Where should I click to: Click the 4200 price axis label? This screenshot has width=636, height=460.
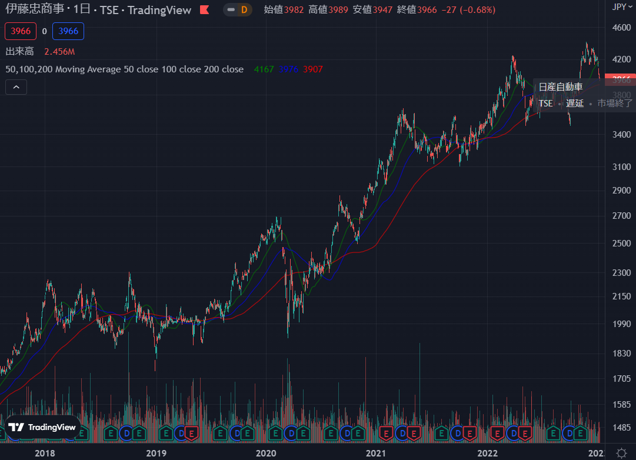click(621, 59)
